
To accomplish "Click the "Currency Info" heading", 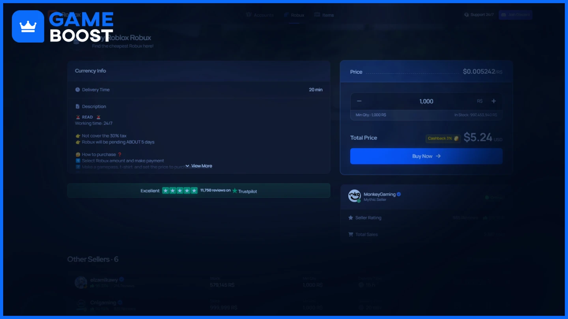I will [90, 71].
